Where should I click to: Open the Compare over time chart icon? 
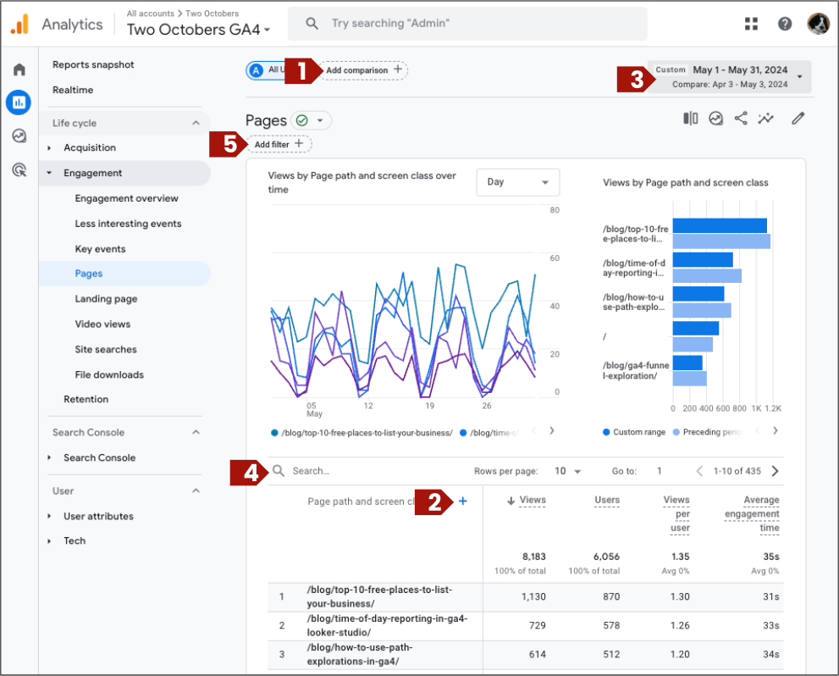point(715,119)
